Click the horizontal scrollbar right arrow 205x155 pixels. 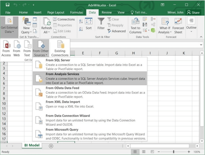pyautogui.click(x=197, y=146)
